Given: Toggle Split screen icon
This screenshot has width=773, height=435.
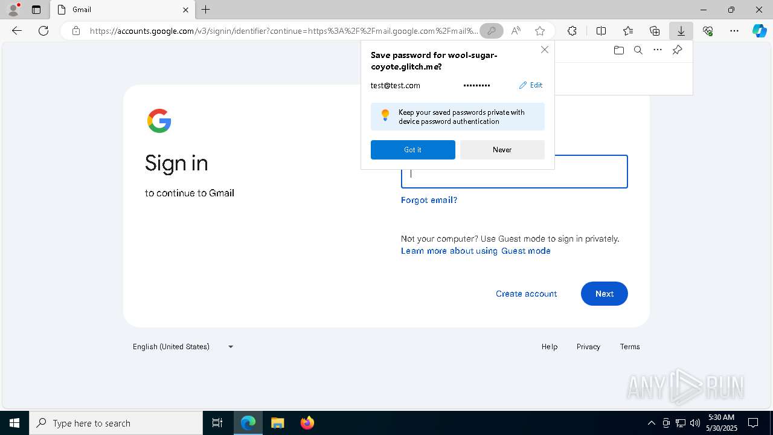Looking at the screenshot, I should coord(601,31).
